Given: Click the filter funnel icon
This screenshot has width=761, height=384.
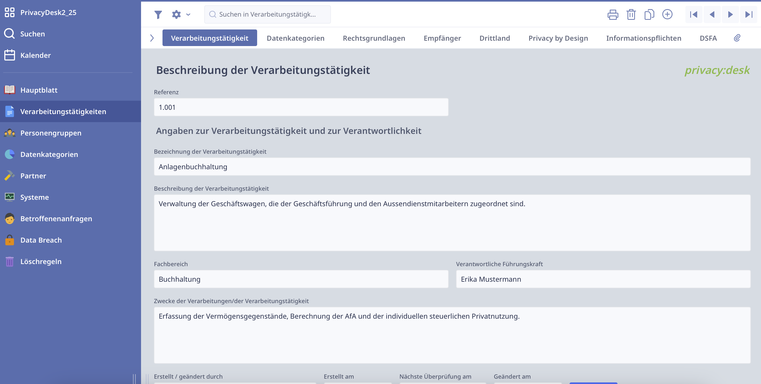Looking at the screenshot, I should click(158, 14).
